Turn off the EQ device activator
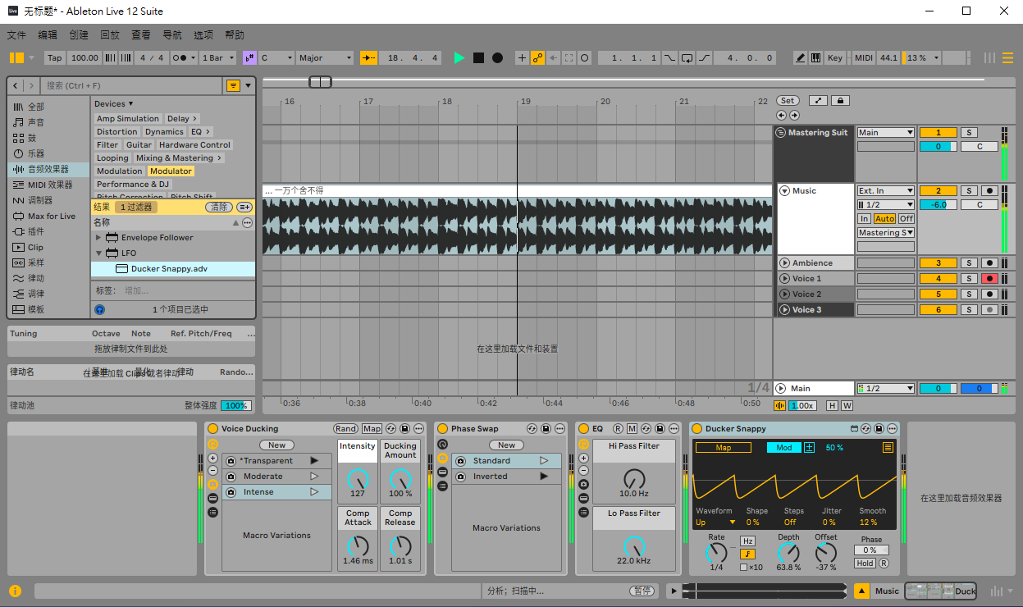 pos(583,429)
